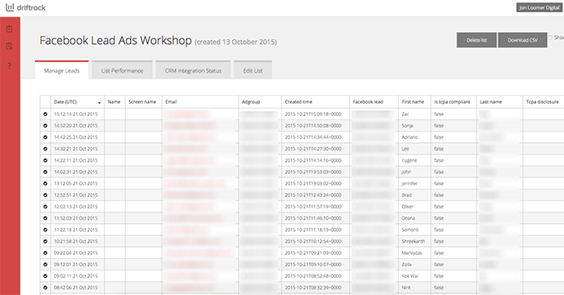Click the check icon for 12:52:51 lead
The height and width of the screenshot is (295, 564).
(x=45, y=195)
